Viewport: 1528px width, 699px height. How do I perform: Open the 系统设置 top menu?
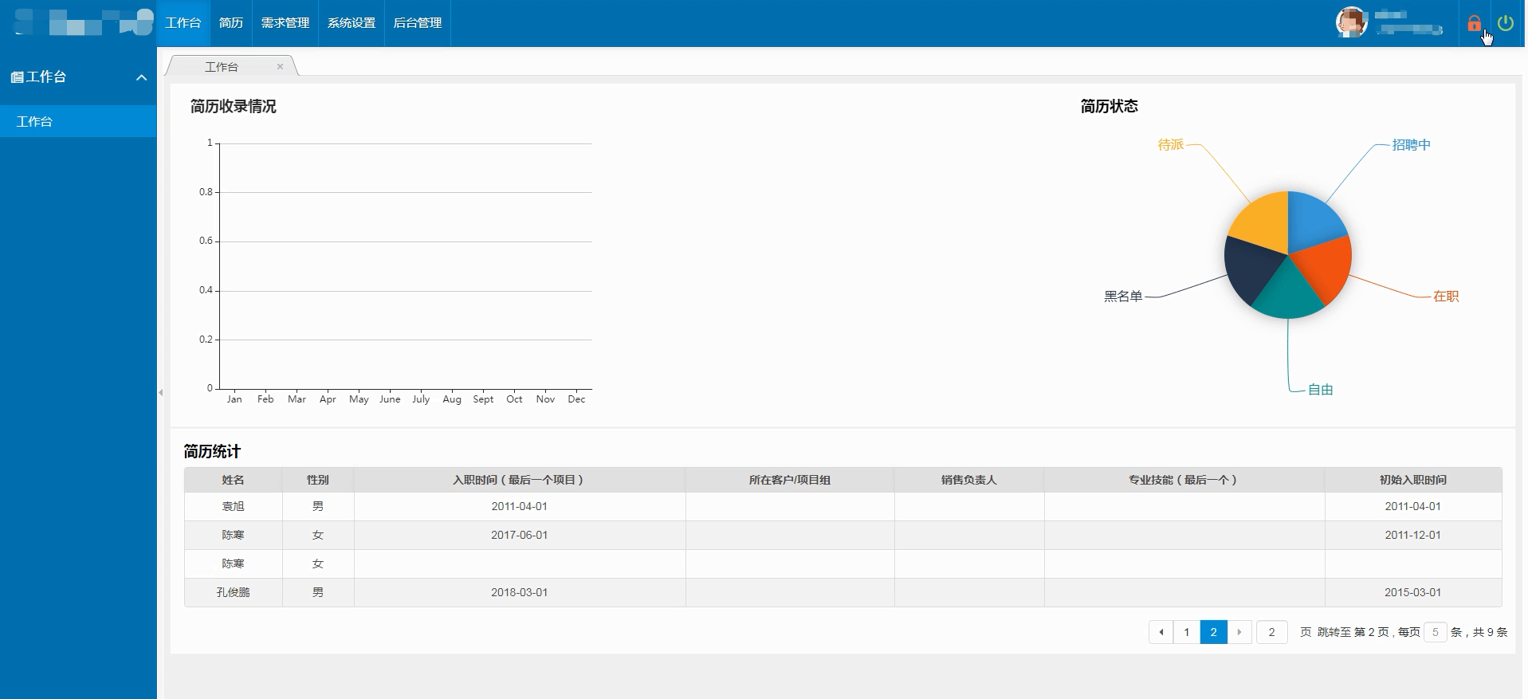pos(352,23)
